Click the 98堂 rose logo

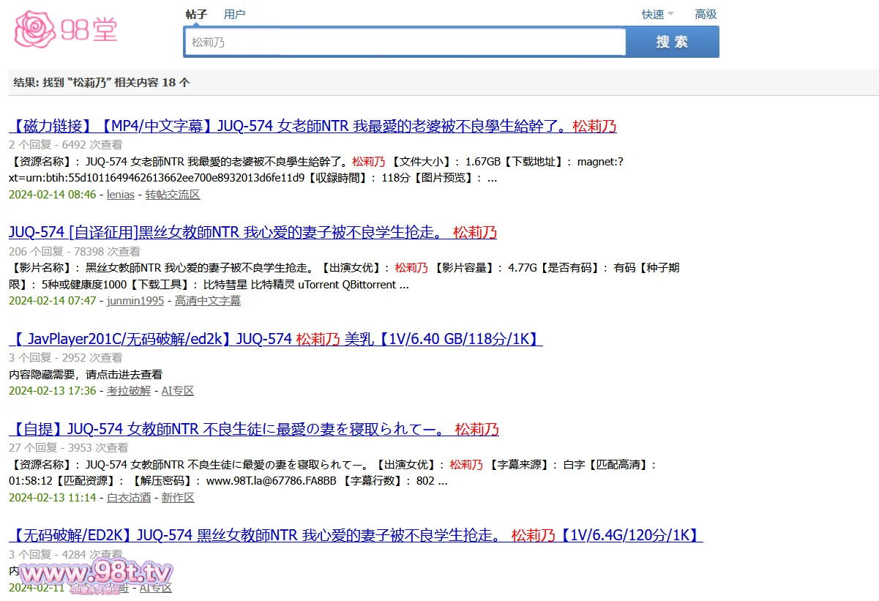pos(66,29)
